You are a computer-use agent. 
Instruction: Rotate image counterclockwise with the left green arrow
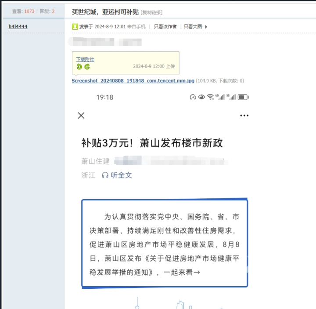click(79, 66)
